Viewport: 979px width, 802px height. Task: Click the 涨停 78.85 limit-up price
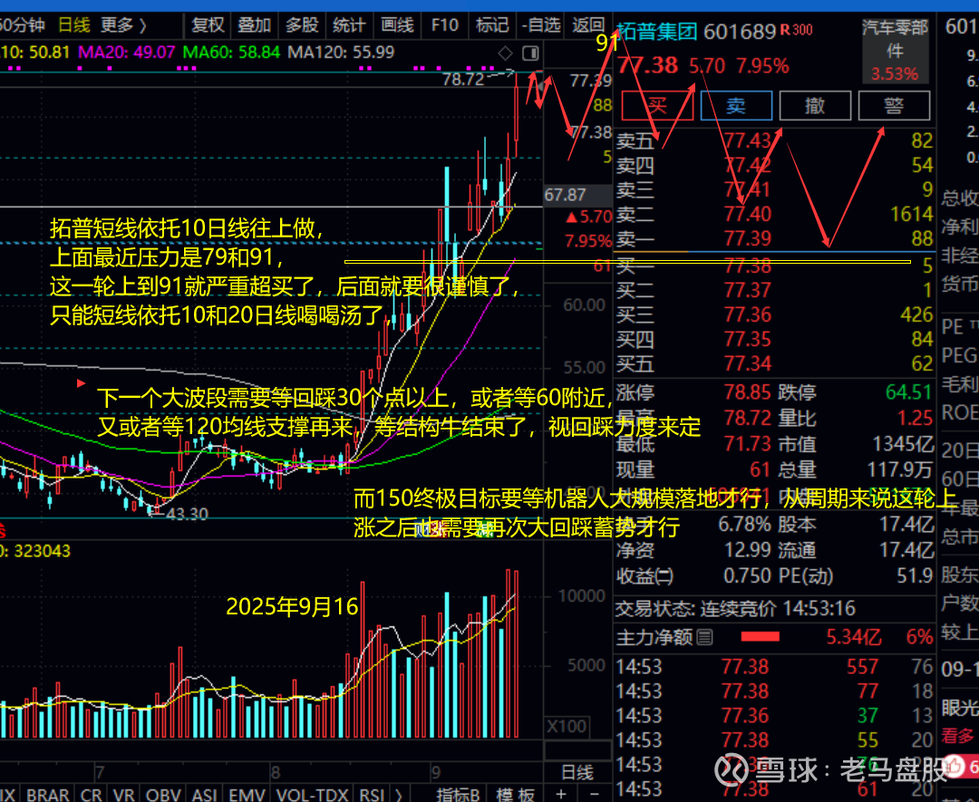tap(747, 392)
